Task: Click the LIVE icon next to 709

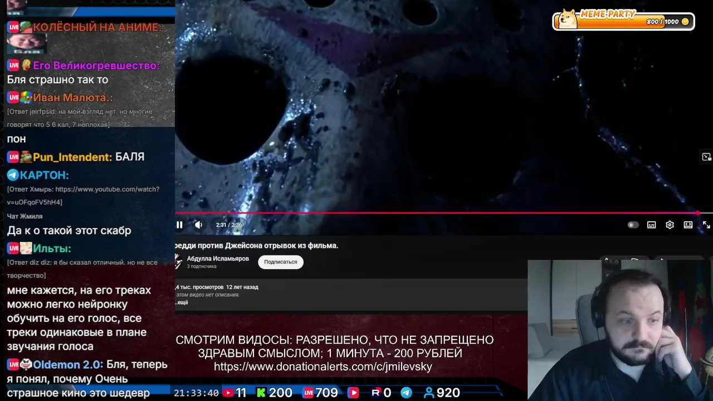Action: coord(308,393)
